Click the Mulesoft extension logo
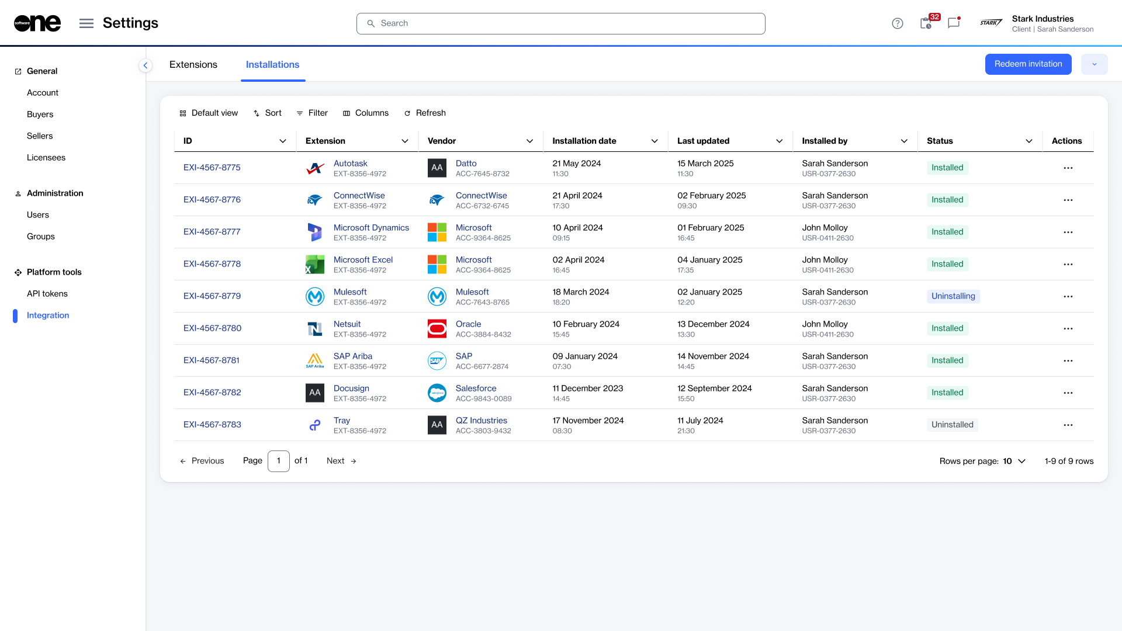The width and height of the screenshot is (1122, 631). (x=315, y=297)
